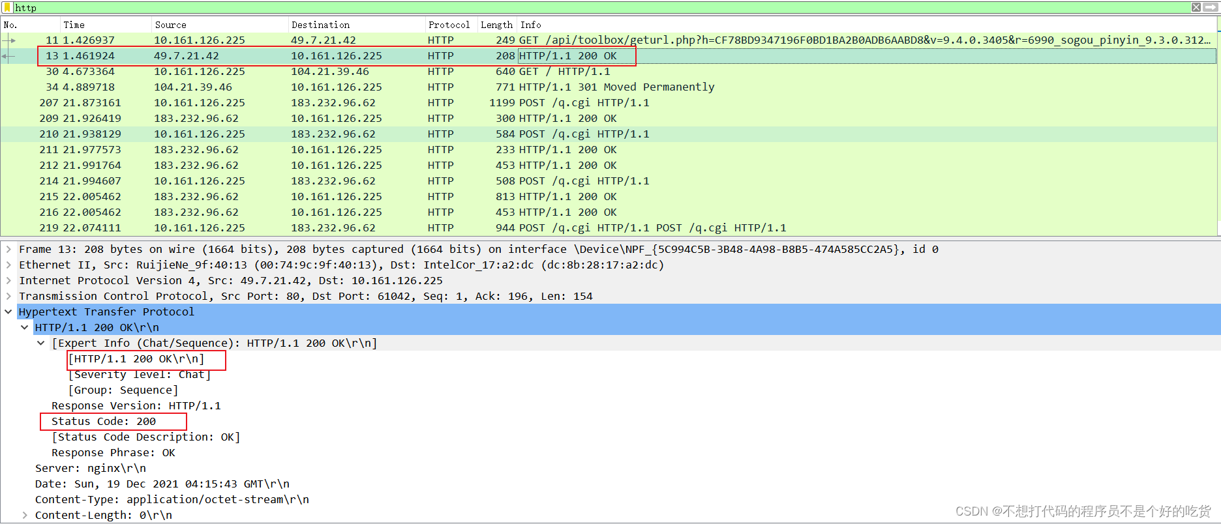Clear the display filter with the X icon
The image size is (1221, 524).
coord(1196,7)
